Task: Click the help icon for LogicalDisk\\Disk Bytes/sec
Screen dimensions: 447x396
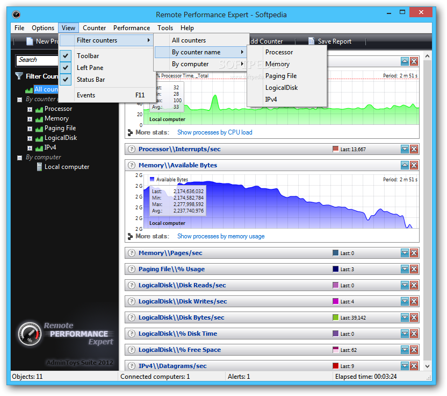Action: (x=132, y=317)
